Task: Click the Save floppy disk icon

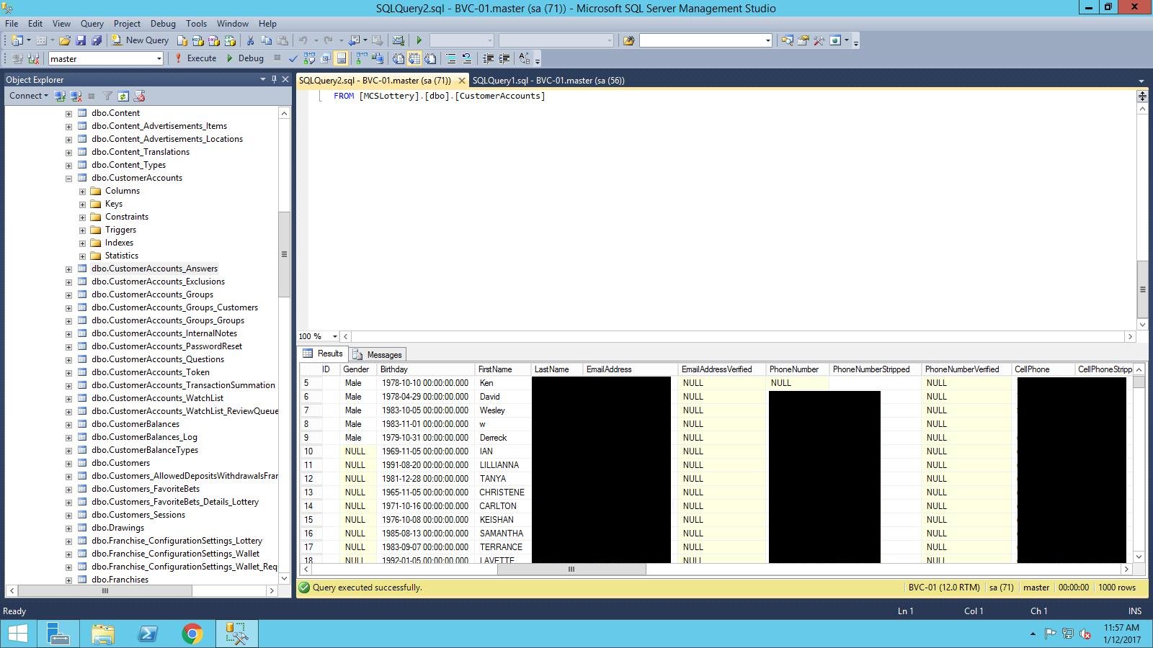Action: click(81, 40)
